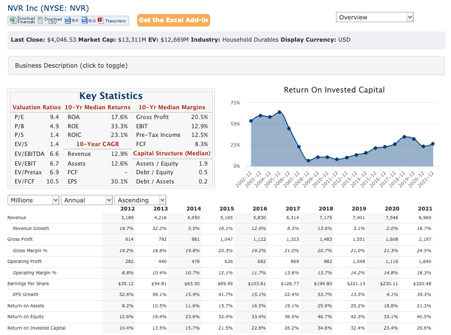Click the Assets / Equity value 1.9
This screenshot has height=335, width=451.
point(203,164)
